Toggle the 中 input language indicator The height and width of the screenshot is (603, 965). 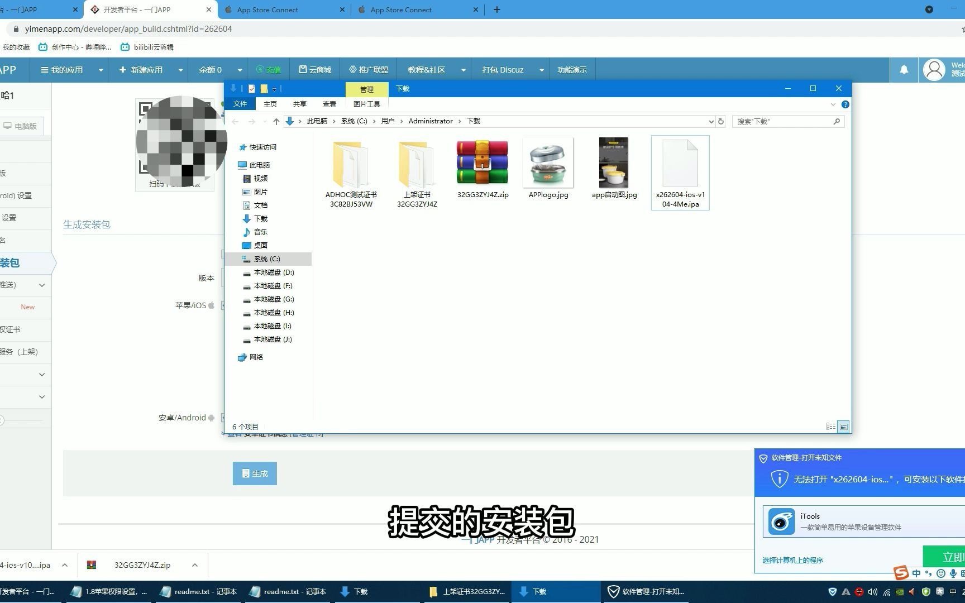916,572
